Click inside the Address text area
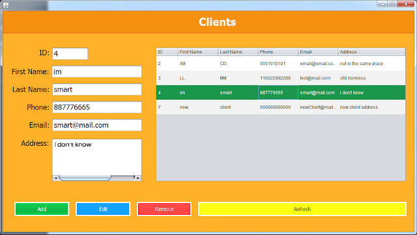Image resolution: width=417 pixels, height=235 pixels. pos(97,157)
